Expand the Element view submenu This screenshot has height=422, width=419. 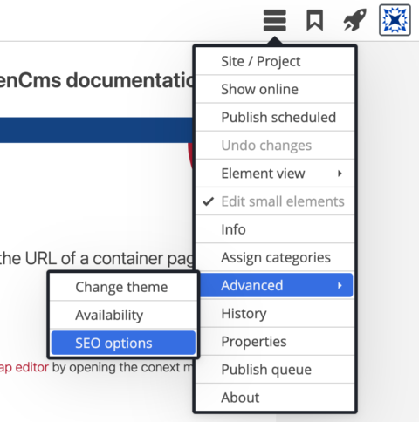275,174
